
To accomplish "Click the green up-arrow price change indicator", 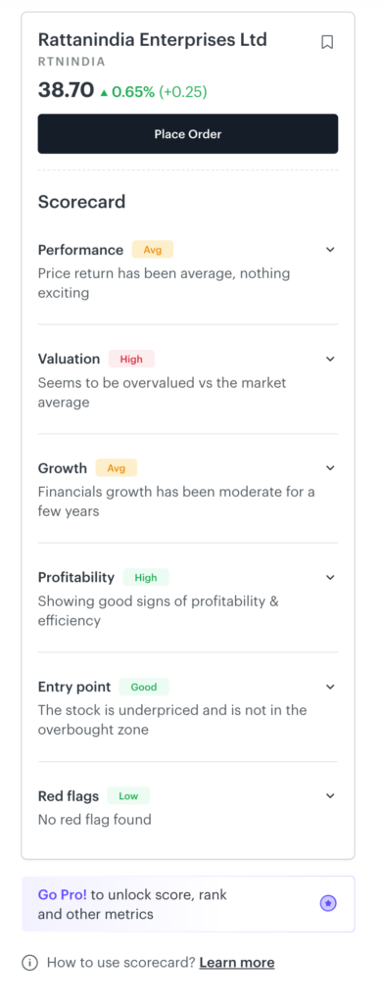I will 104,92.
